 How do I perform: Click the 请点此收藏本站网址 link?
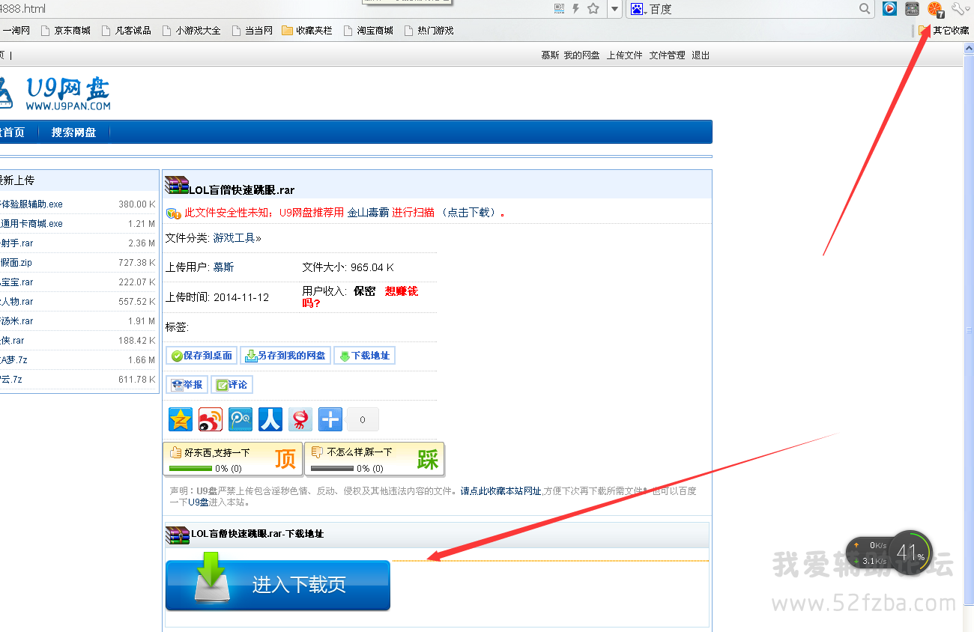[x=500, y=491]
